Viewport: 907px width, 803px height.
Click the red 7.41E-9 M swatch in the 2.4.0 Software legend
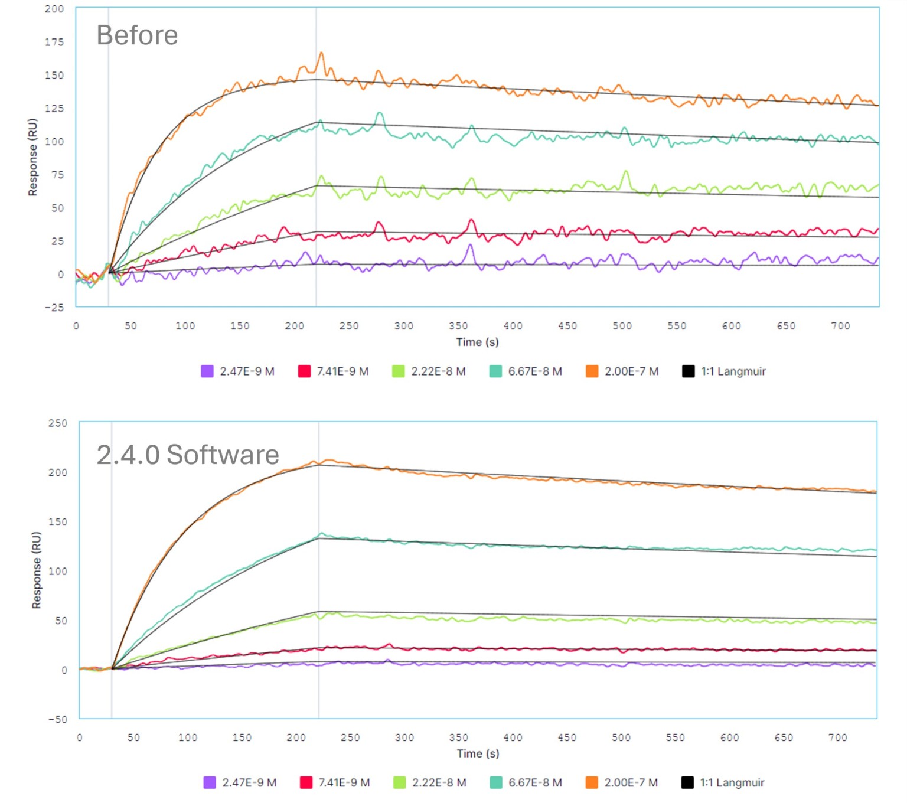[306, 783]
